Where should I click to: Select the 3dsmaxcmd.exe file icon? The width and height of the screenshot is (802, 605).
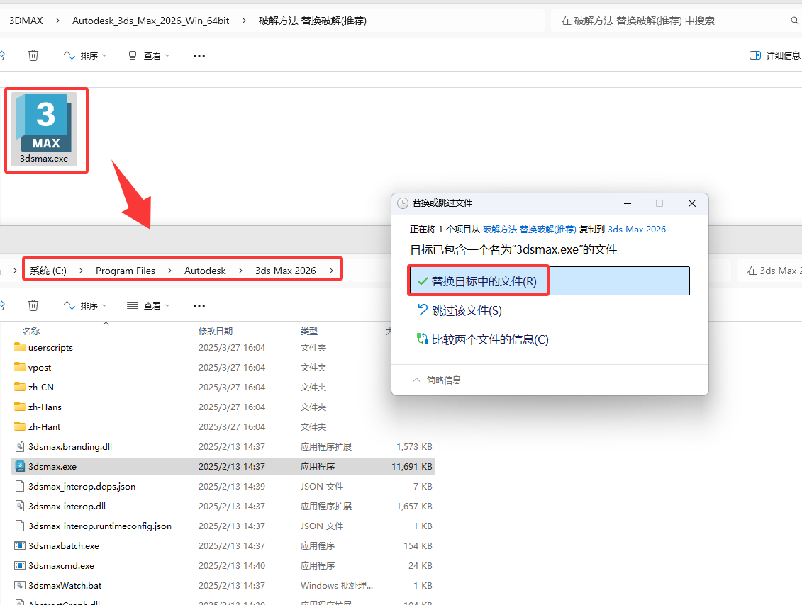click(20, 565)
